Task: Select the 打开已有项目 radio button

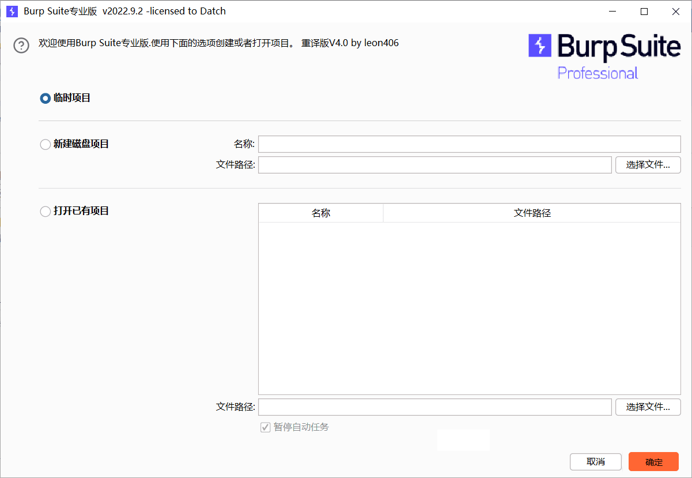Action: tap(45, 212)
